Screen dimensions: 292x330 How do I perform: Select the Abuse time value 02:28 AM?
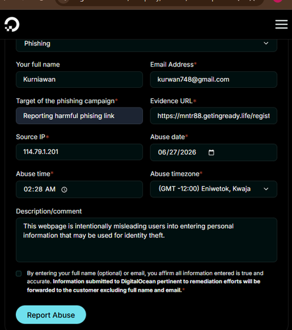(x=40, y=189)
